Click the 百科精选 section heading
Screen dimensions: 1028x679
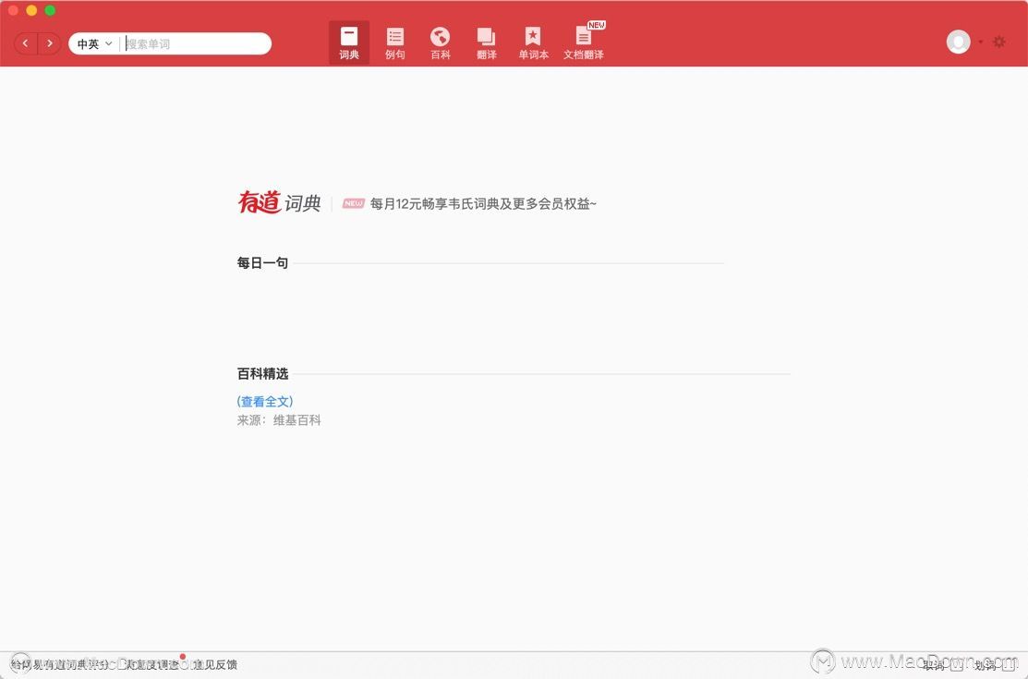point(262,374)
